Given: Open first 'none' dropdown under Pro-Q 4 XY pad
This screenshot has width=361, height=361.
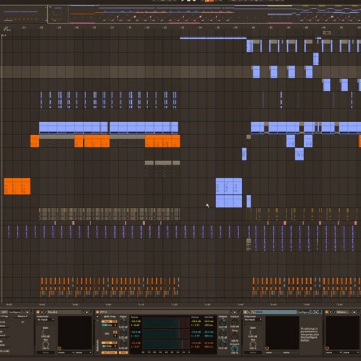Looking at the screenshot, I should [66, 352].
